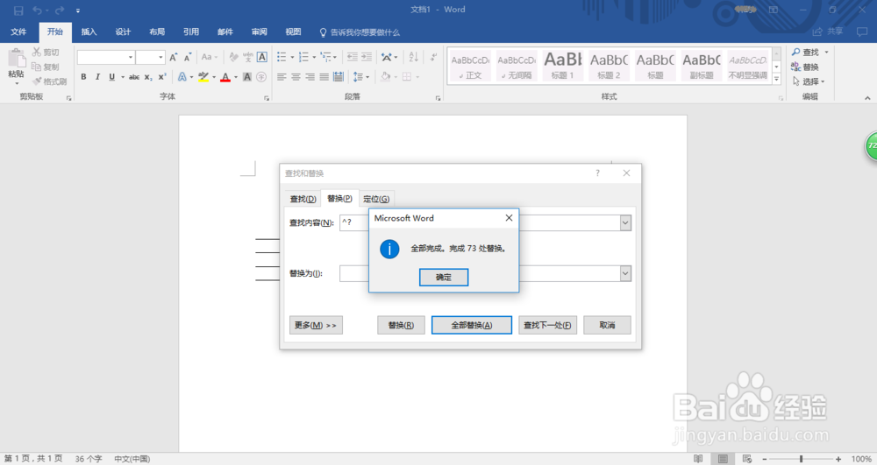Toggle Bold formatting
The height and width of the screenshot is (465, 877).
83,77
